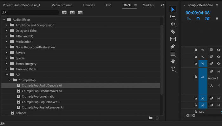Screen dimensions: 222x126
Task: Show hidden panel tabs overflow chevron
Action: 162,5
